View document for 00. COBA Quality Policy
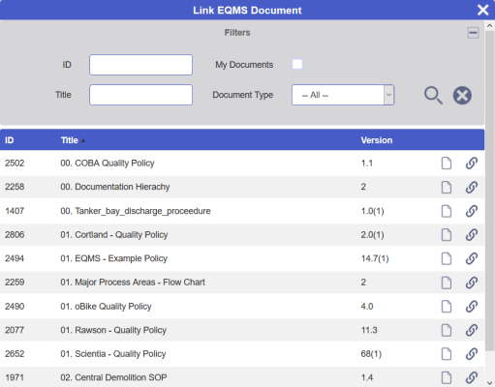The height and width of the screenshot is (387, 495). [447, 164]
